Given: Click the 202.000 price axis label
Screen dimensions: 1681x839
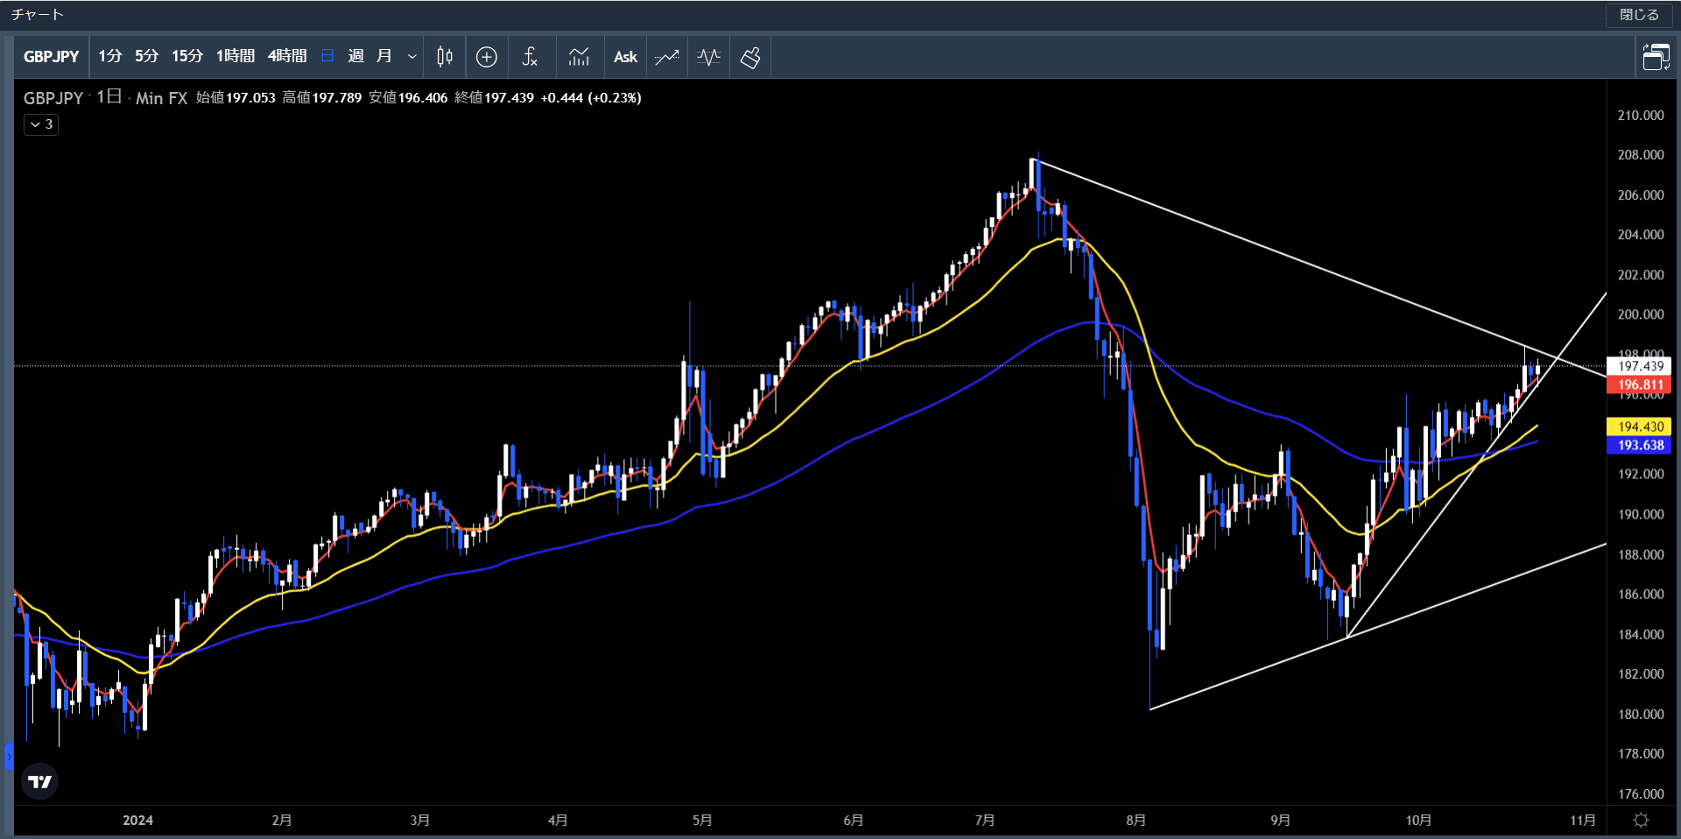Looking at the screenshot, I should coord(1641,275).
